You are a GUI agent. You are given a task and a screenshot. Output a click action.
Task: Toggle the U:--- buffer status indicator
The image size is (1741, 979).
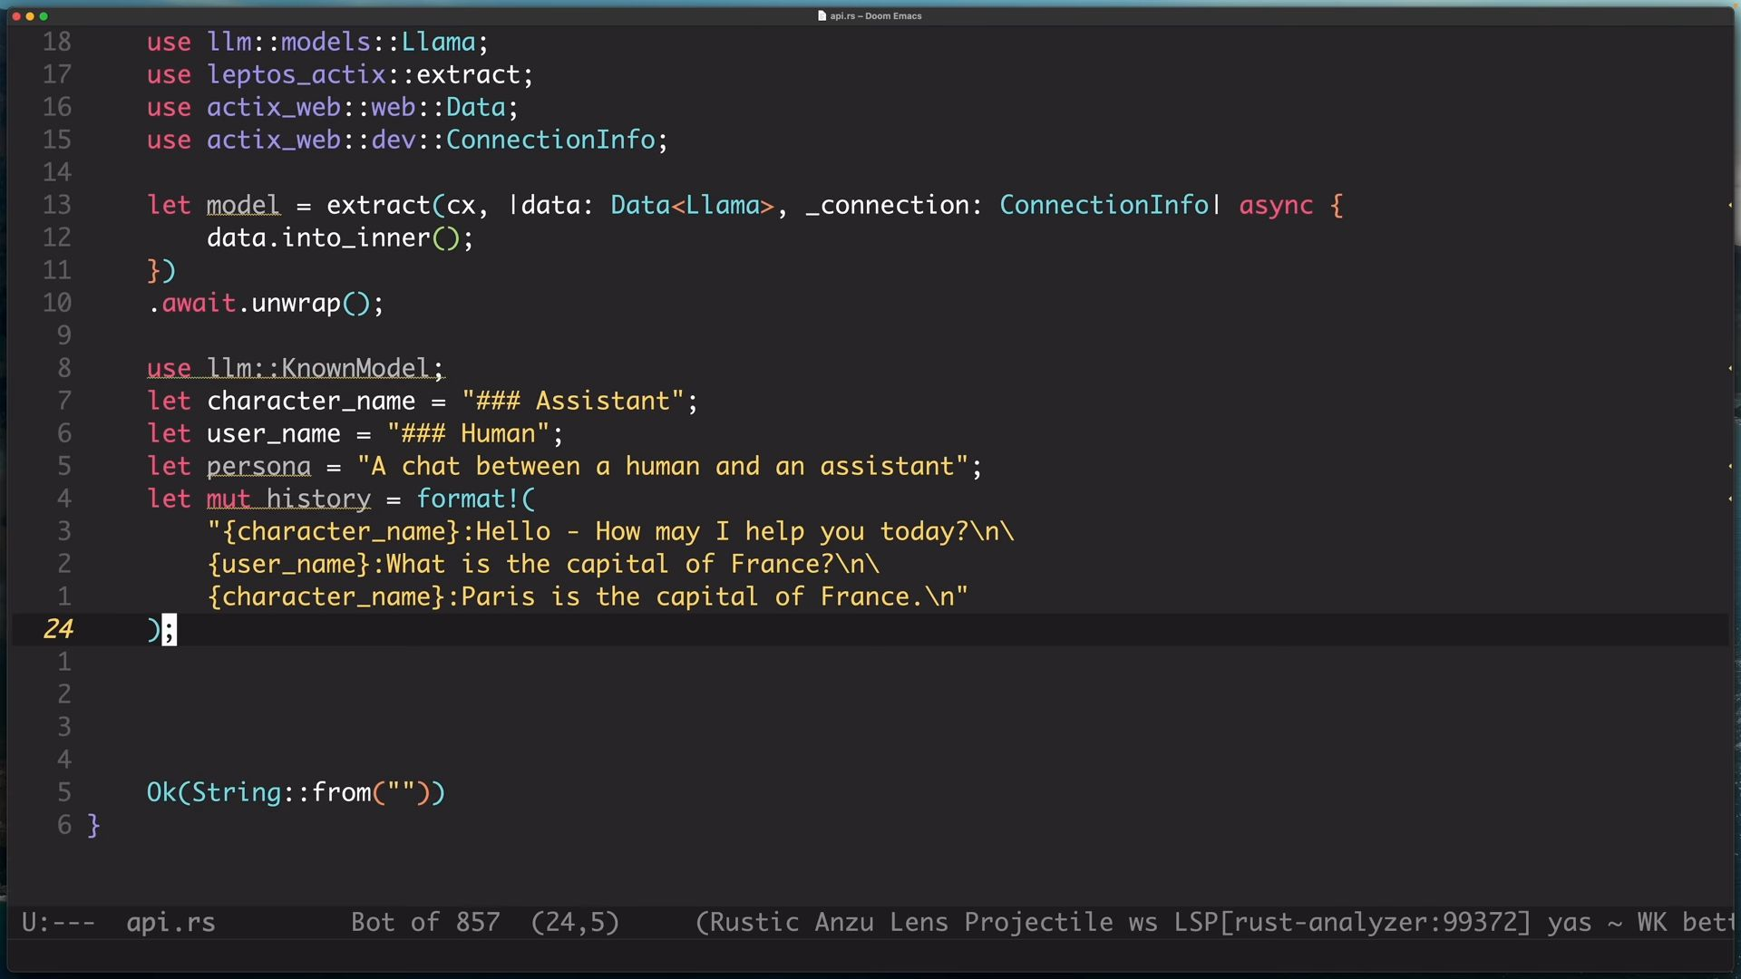tap(58, 923)
